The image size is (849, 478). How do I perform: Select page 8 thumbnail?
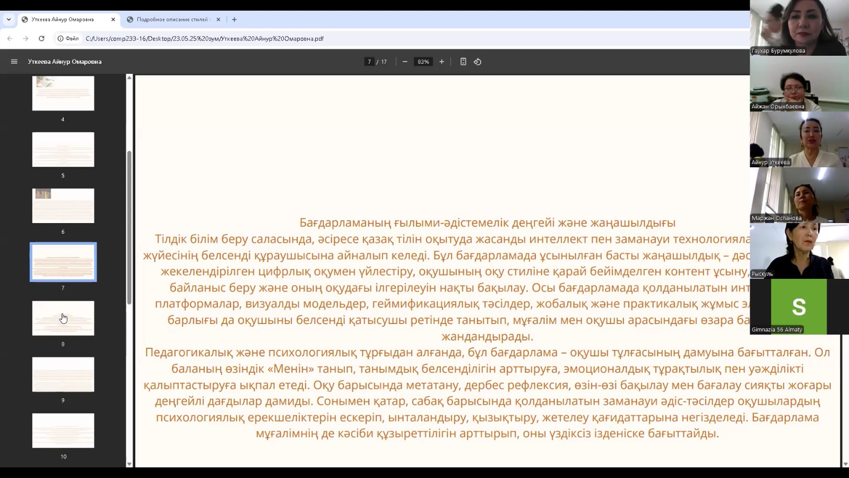coord(63,318)
